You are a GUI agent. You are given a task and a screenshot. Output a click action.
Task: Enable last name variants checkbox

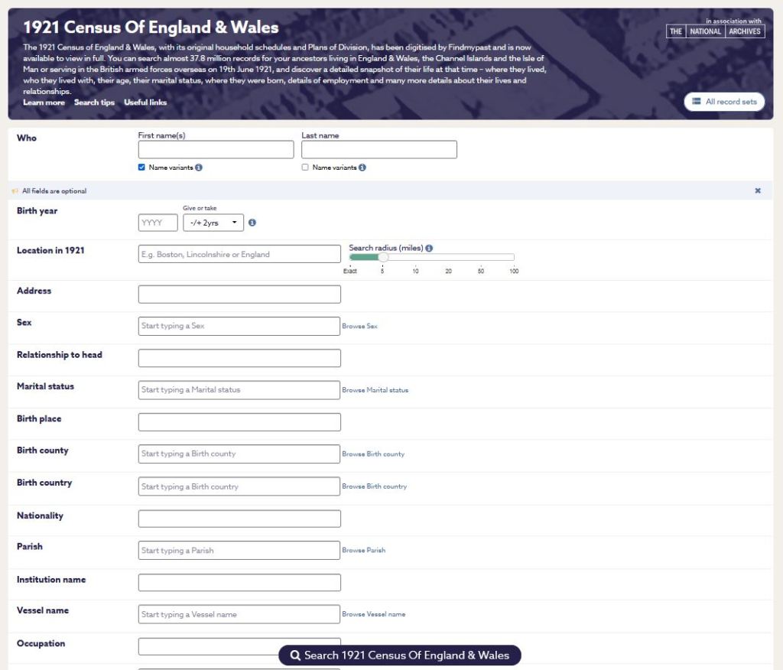[x=306, y=167]
